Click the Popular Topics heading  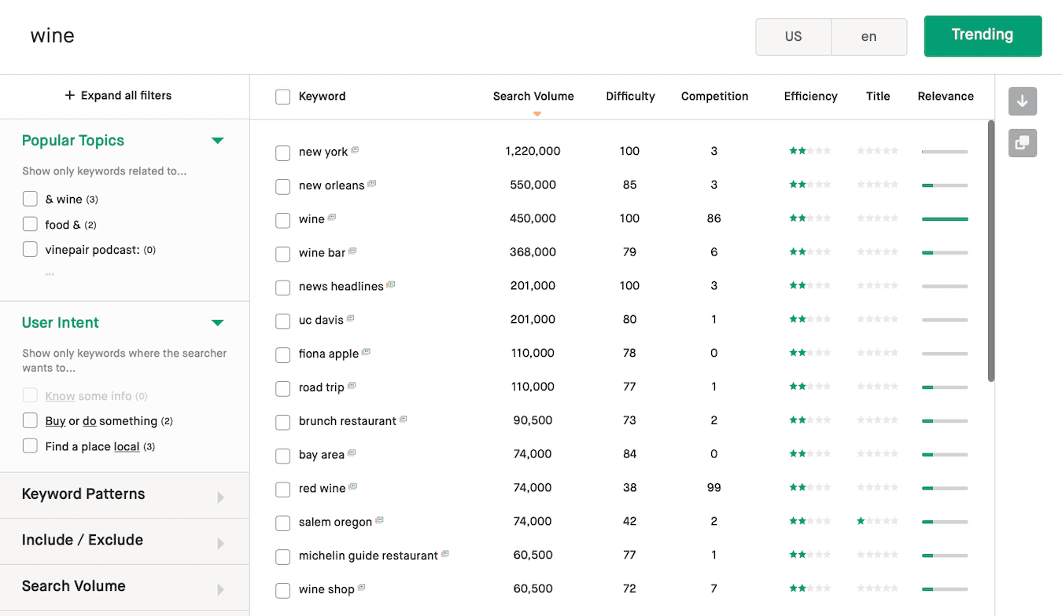click(x=73, y=141)
